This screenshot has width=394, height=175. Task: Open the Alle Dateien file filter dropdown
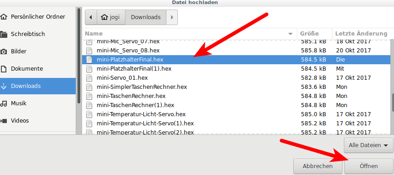point(368,145)
